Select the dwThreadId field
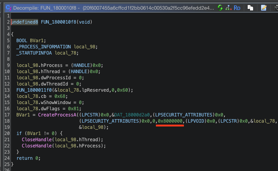This screenshot has height=171, width=278. (54, 84)
